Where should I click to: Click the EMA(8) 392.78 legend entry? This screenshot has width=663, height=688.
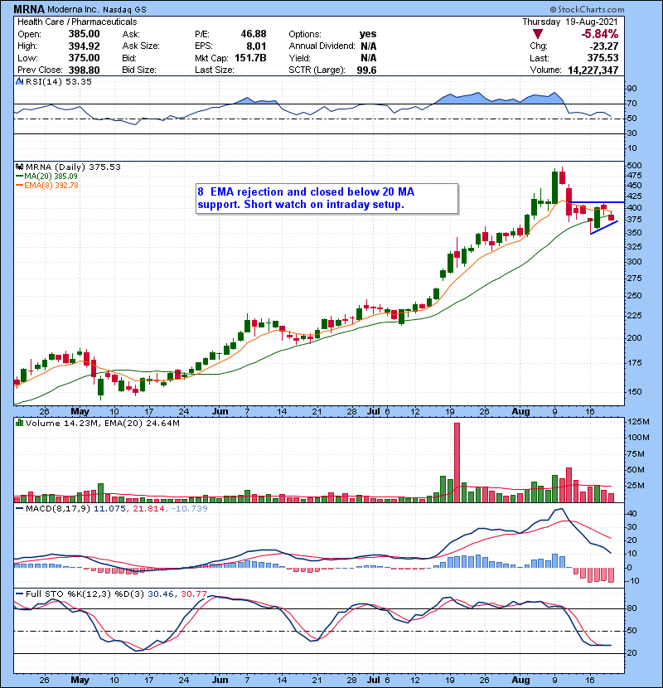(x=47, y=185)
